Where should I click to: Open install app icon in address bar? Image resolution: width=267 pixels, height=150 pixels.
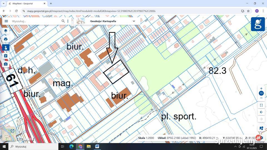coord(243,11)
